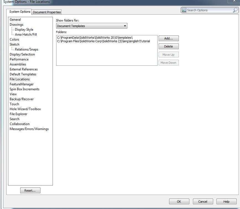Open the Performance options page
The image size is (240, 209).
point(19,59)
